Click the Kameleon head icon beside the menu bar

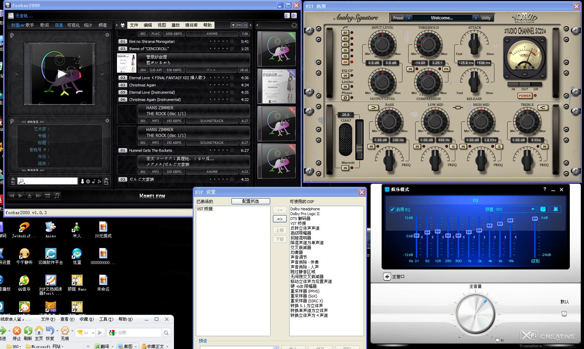click(122, 25)
